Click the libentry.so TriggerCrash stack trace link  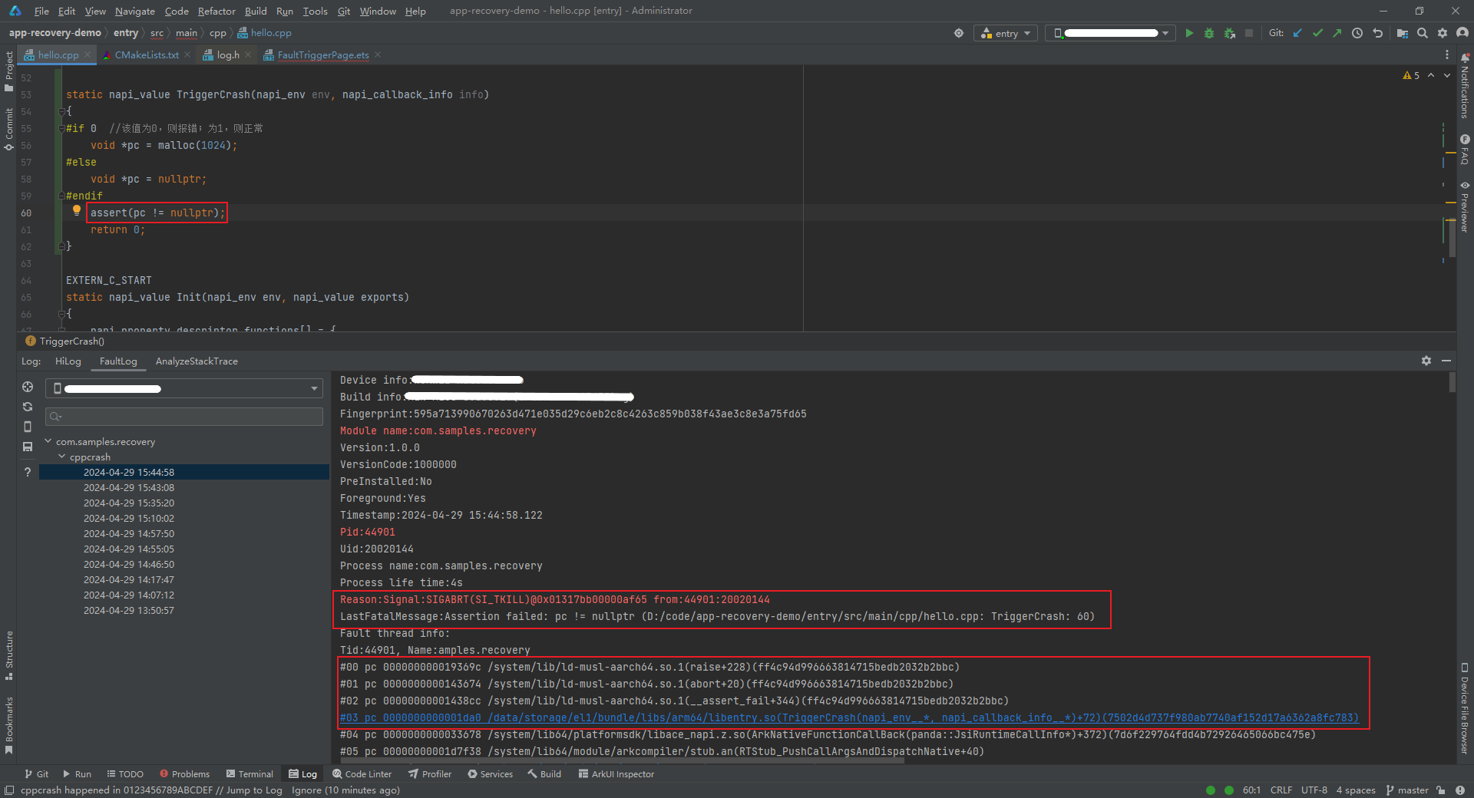click(x=848, y=718)
